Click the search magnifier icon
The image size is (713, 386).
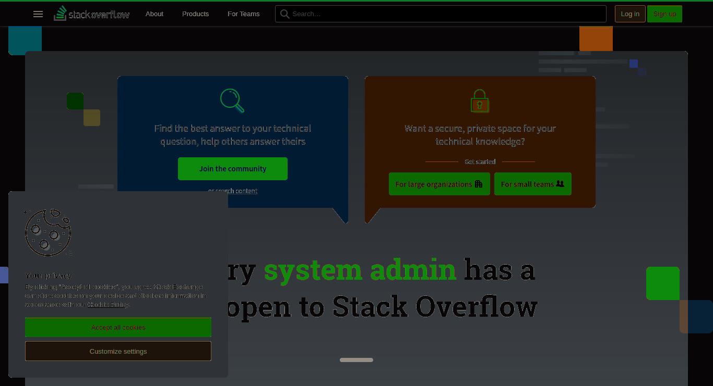(284, 14)
